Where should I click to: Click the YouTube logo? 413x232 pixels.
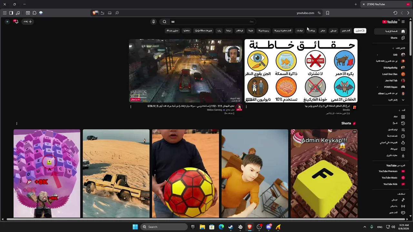tap(390, 22)
